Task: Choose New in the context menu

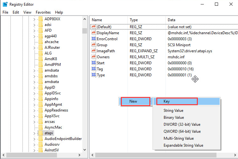Action: point(135,101)
